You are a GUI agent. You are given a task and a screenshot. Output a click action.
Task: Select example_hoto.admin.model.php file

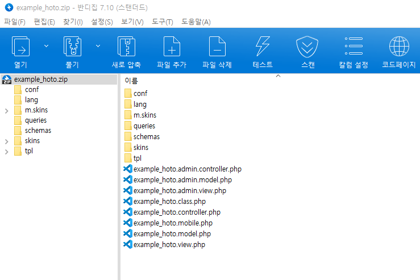click(177, 179)
